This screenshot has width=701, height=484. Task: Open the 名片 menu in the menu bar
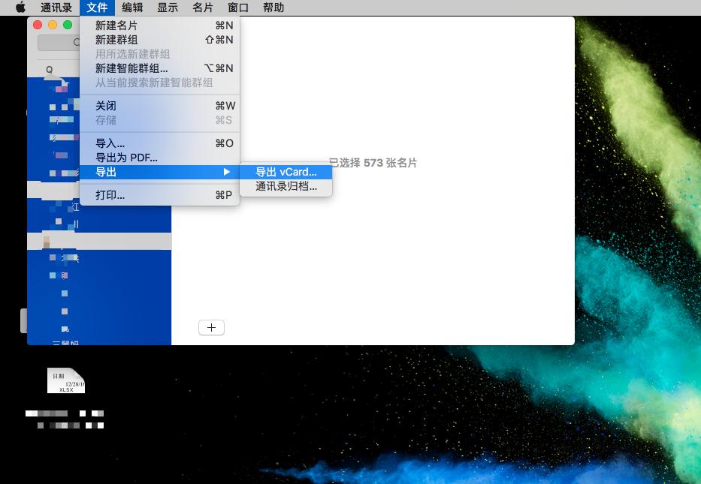(x=201, y=8)
